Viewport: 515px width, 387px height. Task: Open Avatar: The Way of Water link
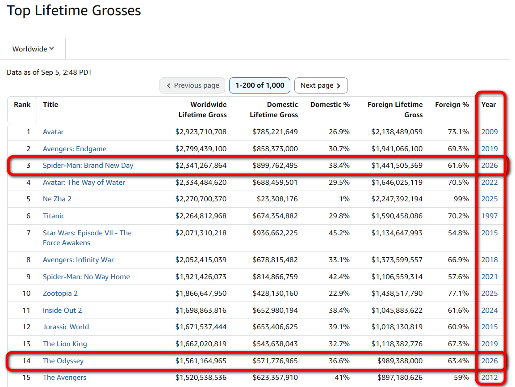coord(84,182)
